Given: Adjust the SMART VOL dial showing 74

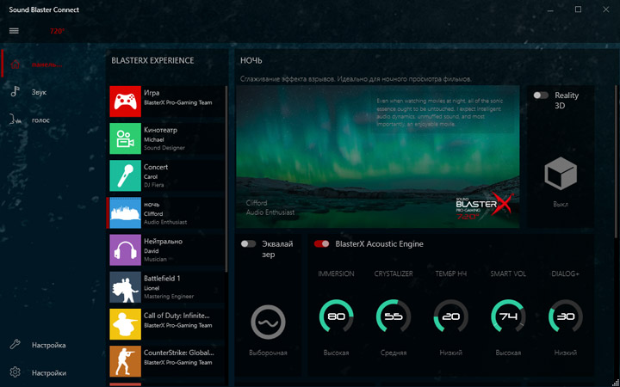Looking at the screenshot, I should (508, 316).
